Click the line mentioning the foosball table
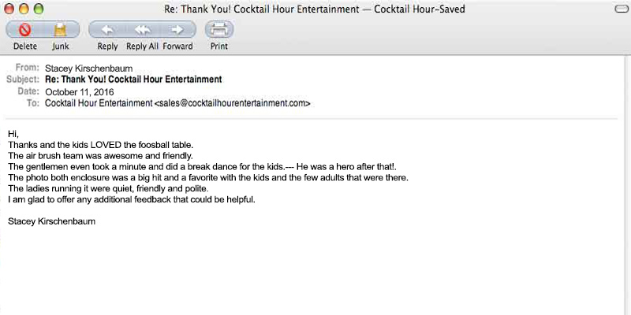The image size is (631, 315). click(x=100, y=145)
